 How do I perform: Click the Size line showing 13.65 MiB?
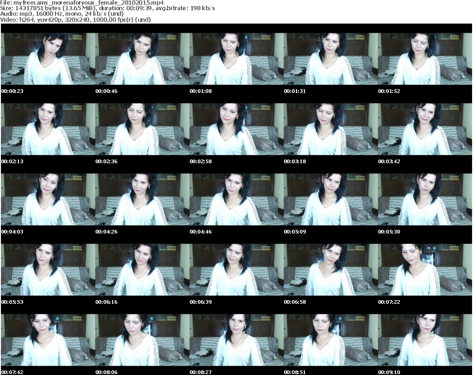(107, 8)
